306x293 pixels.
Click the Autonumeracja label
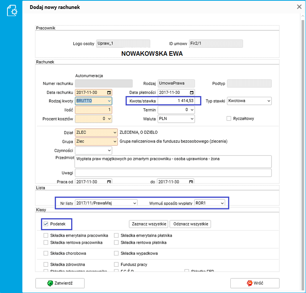(89, 76)
